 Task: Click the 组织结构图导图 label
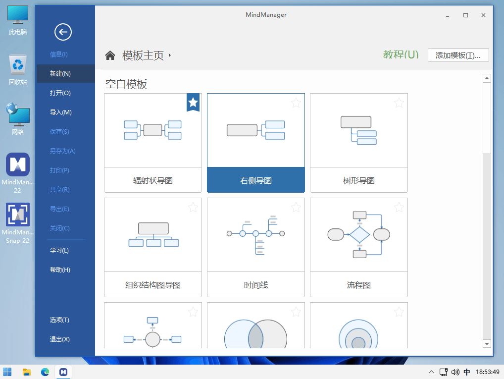click(152, 285)
